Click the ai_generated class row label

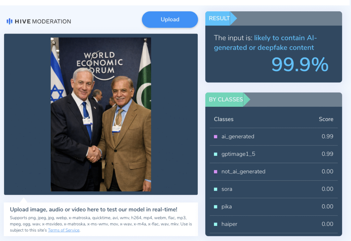pos(238,137)
